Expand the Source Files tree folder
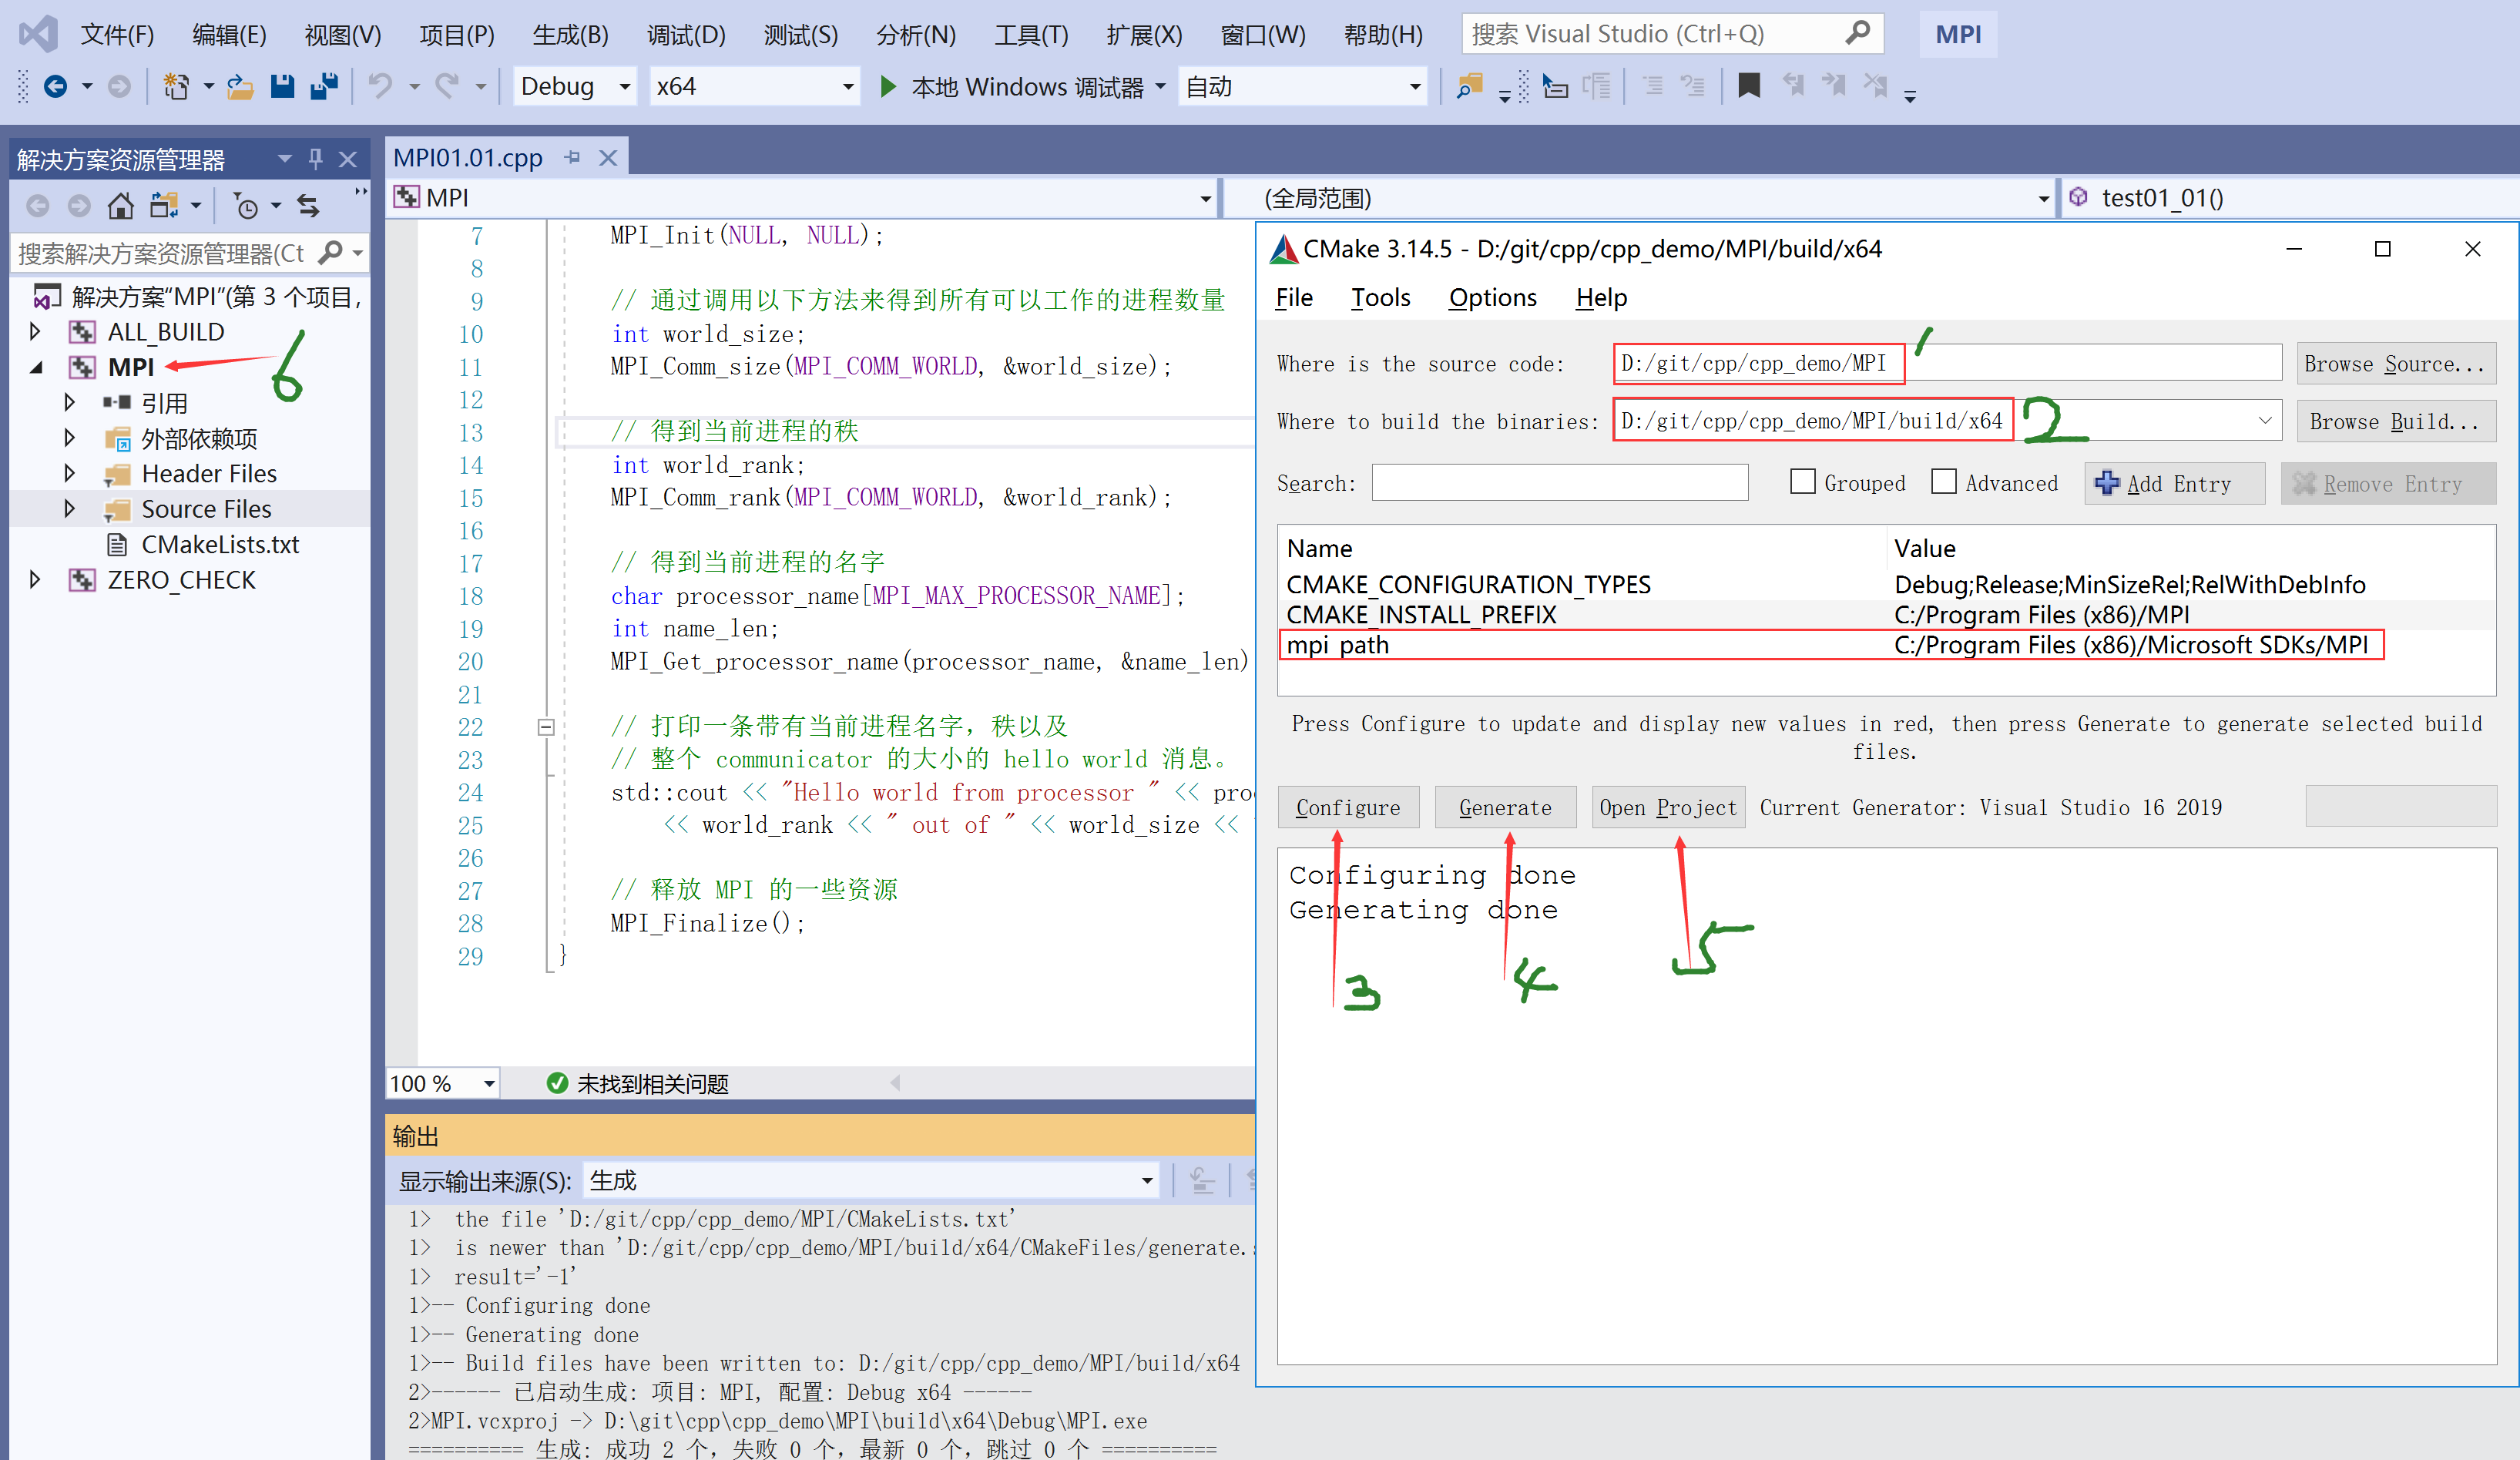This screenshot has height=1460, width=2520. [69, 509]
